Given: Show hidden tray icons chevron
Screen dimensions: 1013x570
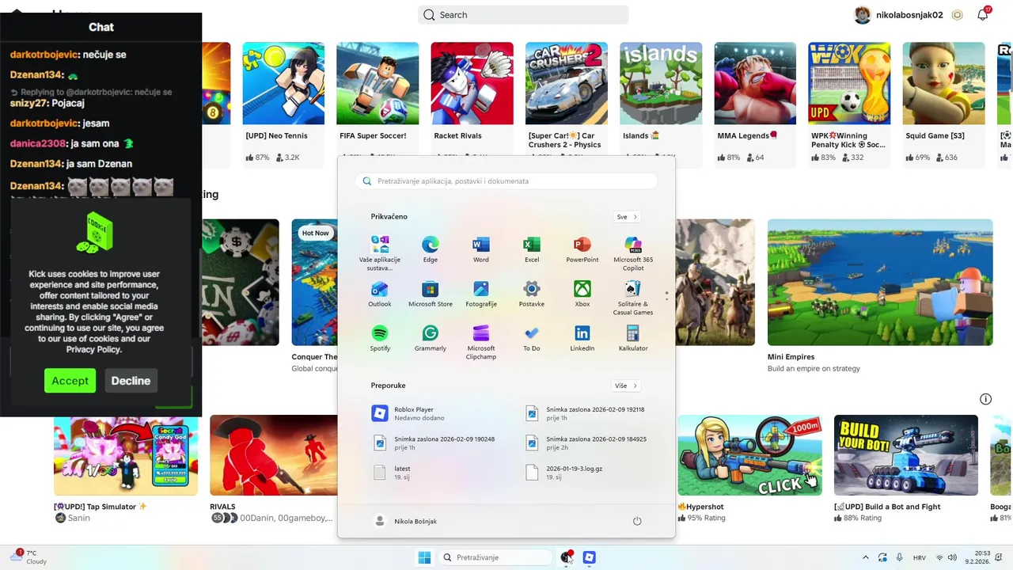Looking at the screenshot, I should point(865,557).
